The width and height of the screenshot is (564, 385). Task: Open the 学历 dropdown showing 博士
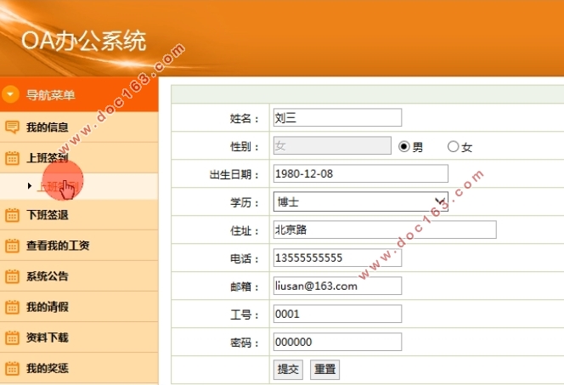point(361,202)
